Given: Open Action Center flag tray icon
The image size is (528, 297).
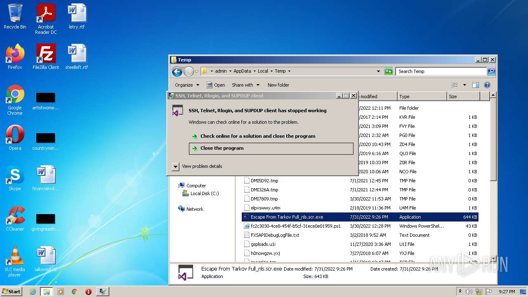Looking at the screenshot, I should coord(489,292).
